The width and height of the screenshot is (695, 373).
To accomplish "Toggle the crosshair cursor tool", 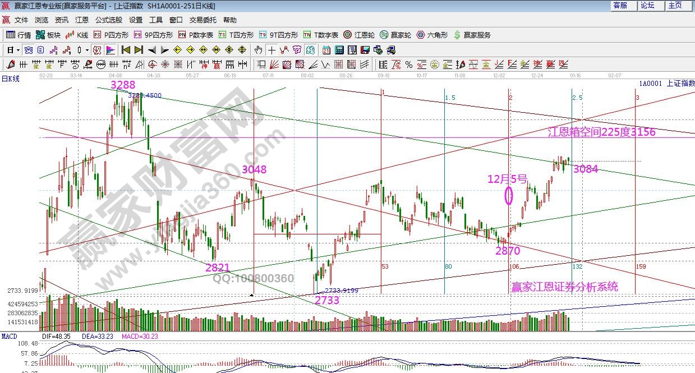I will 271,50.
